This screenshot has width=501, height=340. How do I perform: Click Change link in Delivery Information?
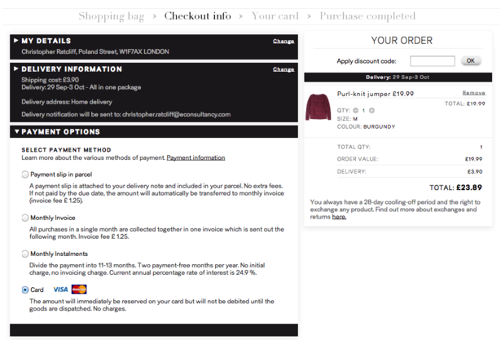(x=283, y=69)
